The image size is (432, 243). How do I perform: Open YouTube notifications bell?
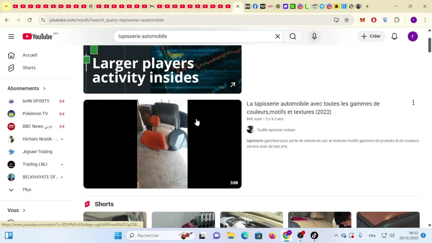(x=394, y=36)
